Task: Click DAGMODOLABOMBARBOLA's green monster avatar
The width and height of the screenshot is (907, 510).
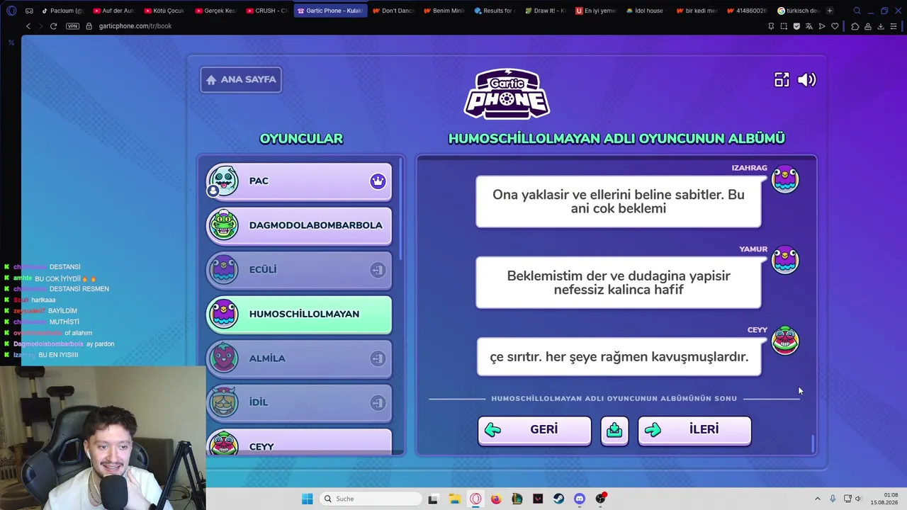Action: 224,225
